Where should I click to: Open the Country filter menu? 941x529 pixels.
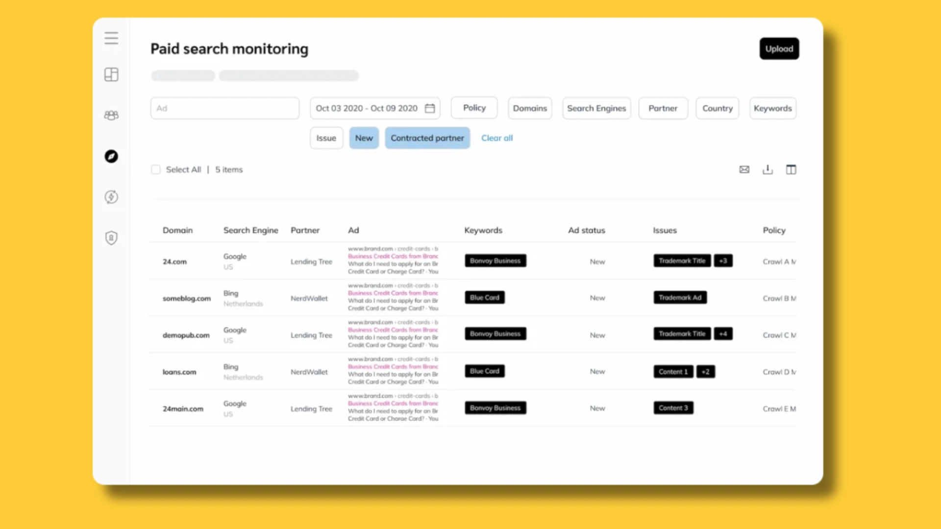[x=717, y=108]
